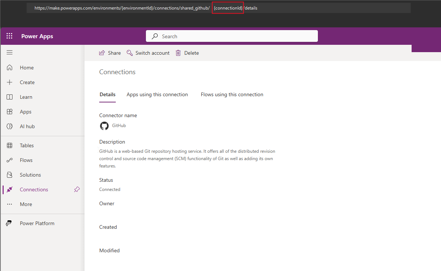
Task: Click the Delete button label
Action: click(x=191, y=53)
